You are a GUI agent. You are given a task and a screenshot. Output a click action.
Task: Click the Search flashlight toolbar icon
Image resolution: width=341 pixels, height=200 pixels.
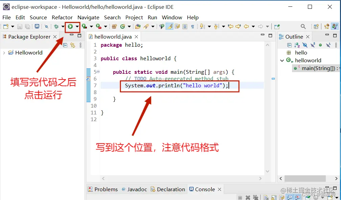tap(146, 27)
